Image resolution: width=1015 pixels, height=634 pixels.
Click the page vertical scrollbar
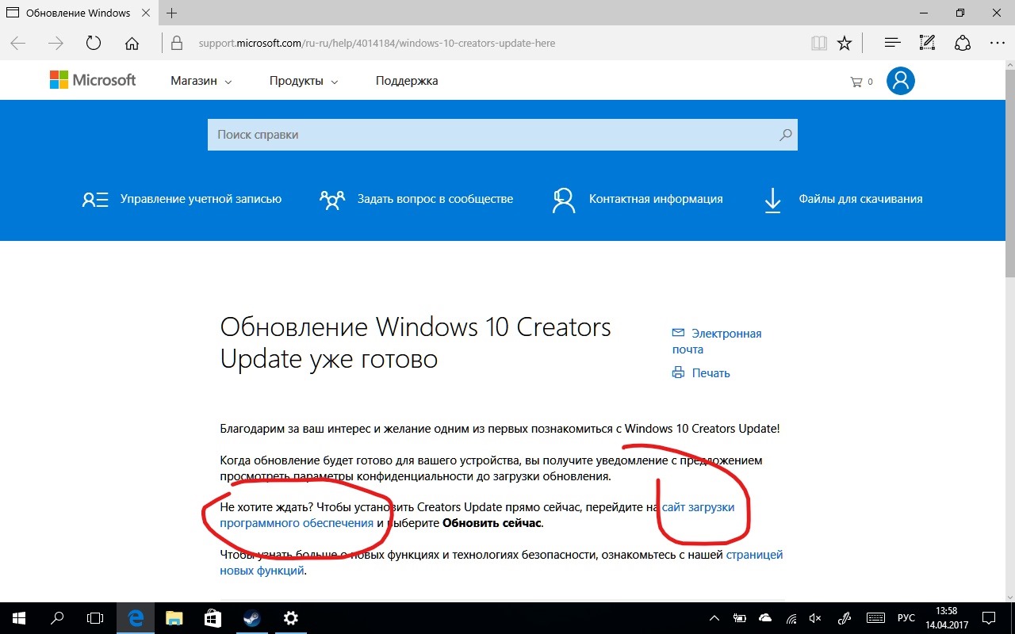click(x=1009, y=317)
